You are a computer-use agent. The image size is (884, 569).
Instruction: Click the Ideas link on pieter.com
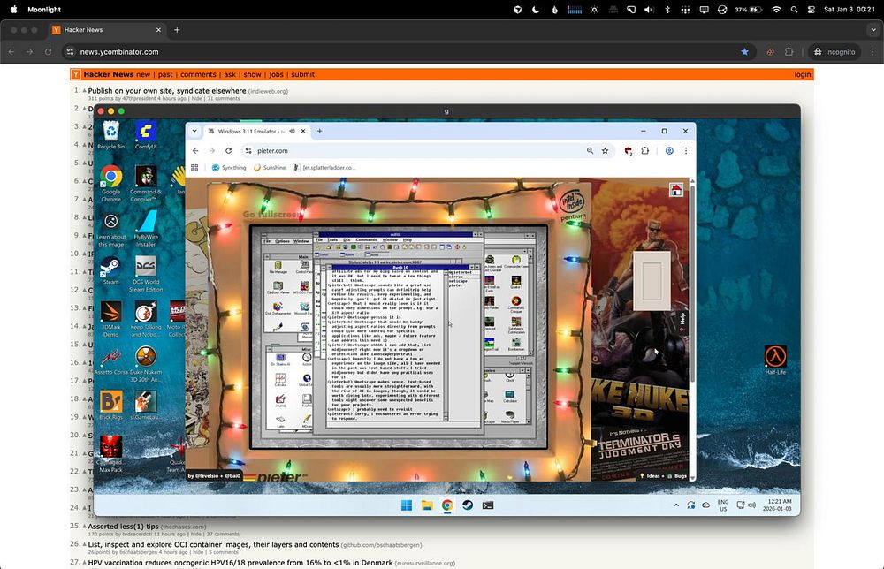coord(650,476)
